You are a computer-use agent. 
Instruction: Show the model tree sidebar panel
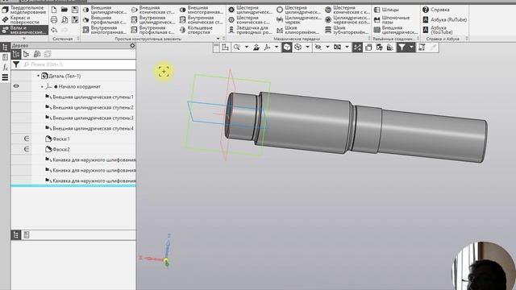pyautogui.click(x=5, y=47)
